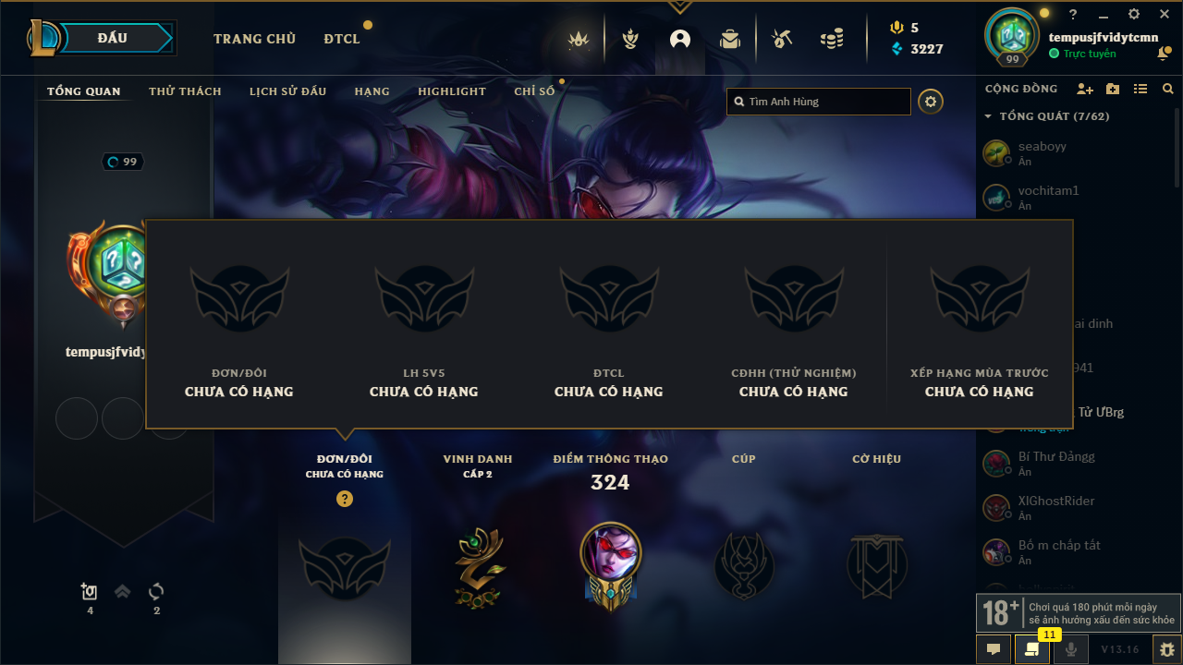Open the Collection backpack icon

(730, 40)
